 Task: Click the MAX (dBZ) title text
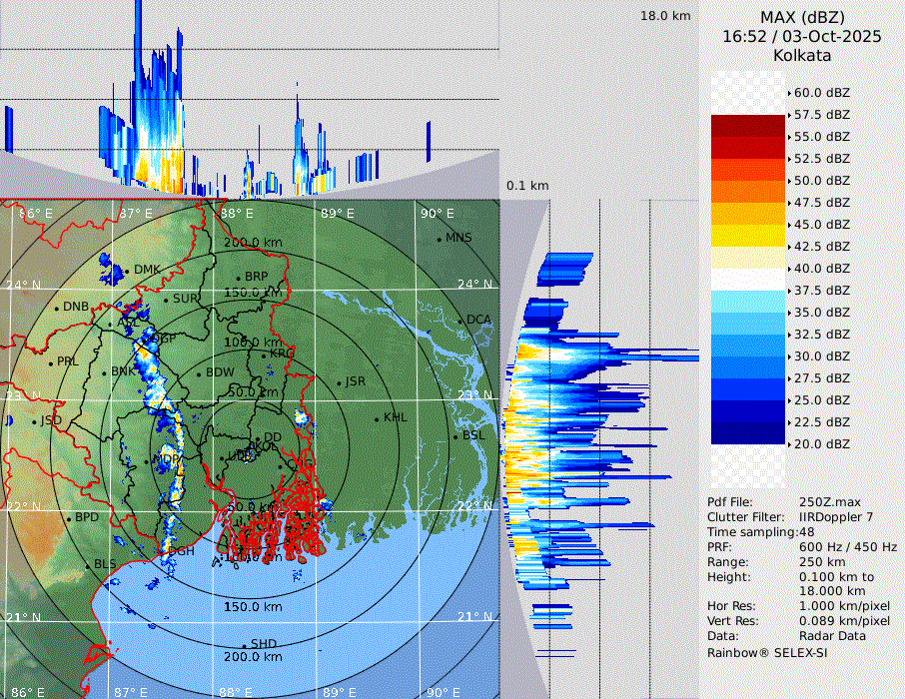point(802,17)
